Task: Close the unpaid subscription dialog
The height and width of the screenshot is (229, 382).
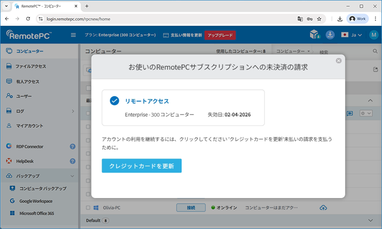Action: pyautogui.click(x=339, y=61)
